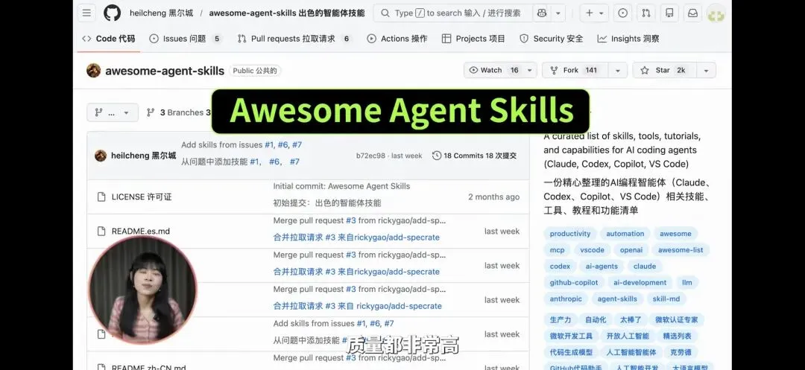Click the Watch button
Screen dimensions: 805x370
click(493, 70)
